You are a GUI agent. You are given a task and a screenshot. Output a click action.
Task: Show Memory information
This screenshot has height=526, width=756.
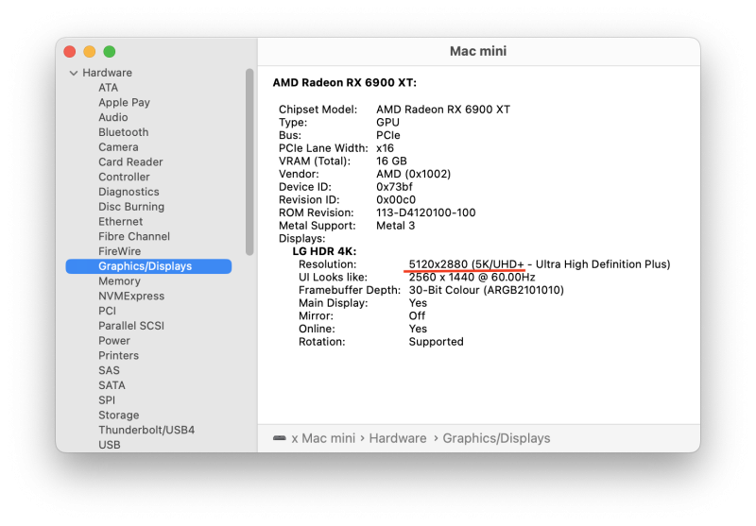(x=119, y=281)
